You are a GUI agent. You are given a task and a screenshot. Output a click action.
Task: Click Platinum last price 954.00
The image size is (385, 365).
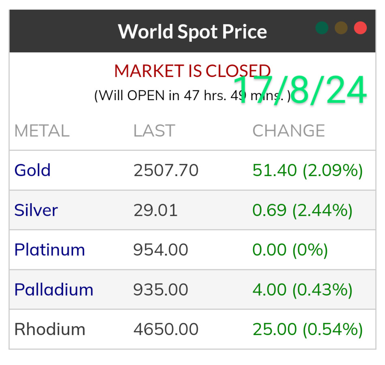(x=161, y=250)
